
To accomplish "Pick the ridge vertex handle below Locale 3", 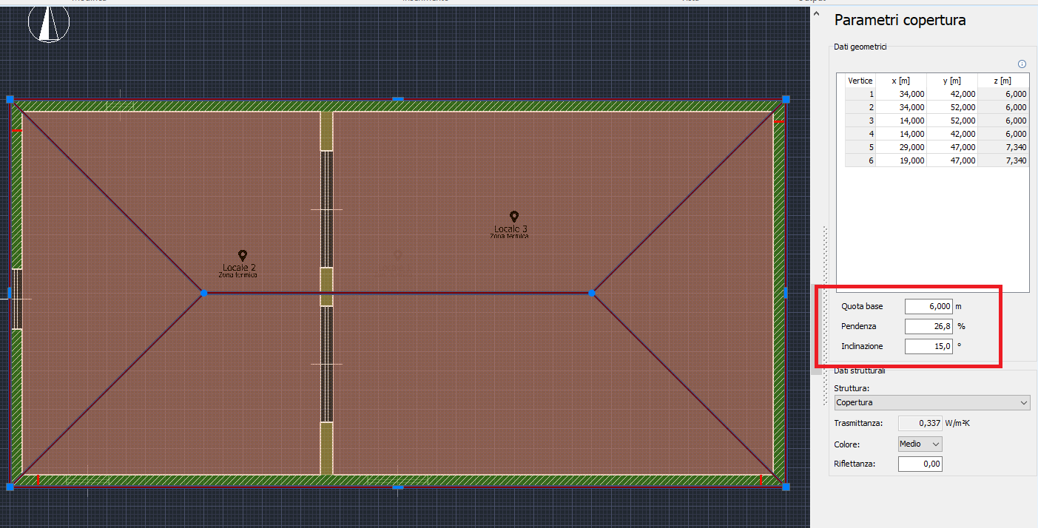I will click(591, 293).
